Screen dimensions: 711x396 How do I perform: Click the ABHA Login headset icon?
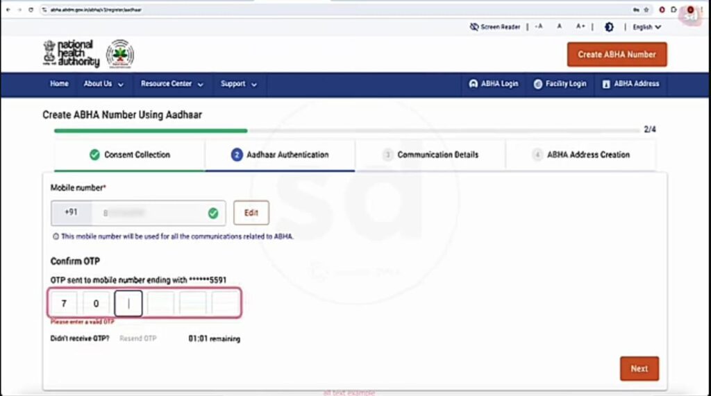click(473, 84)
